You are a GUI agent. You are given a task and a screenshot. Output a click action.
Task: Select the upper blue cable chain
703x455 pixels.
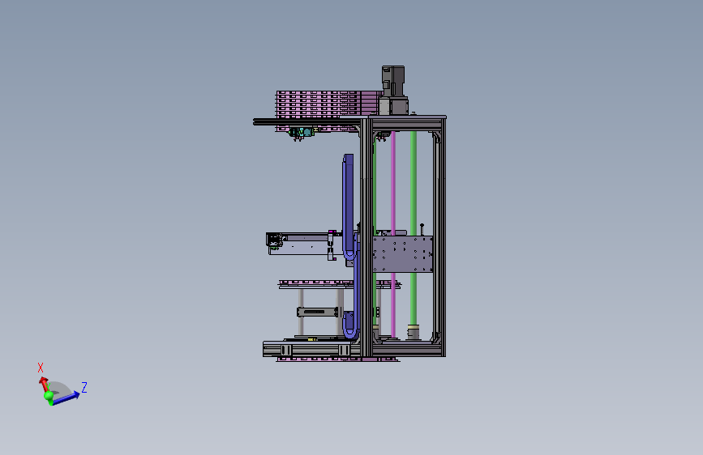point(349,207)
